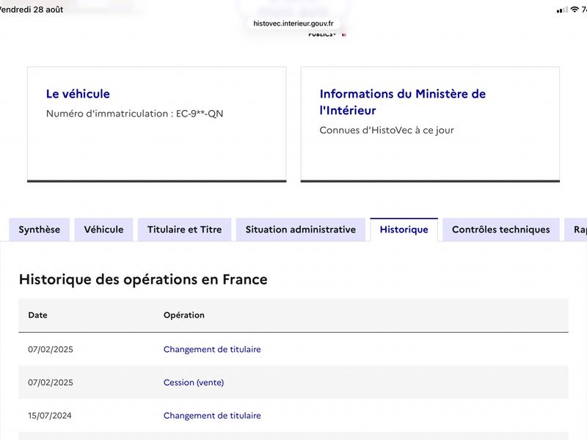Click the Le véhicule card title
This screenshot has width=587, height=440.
pos(78,94)
